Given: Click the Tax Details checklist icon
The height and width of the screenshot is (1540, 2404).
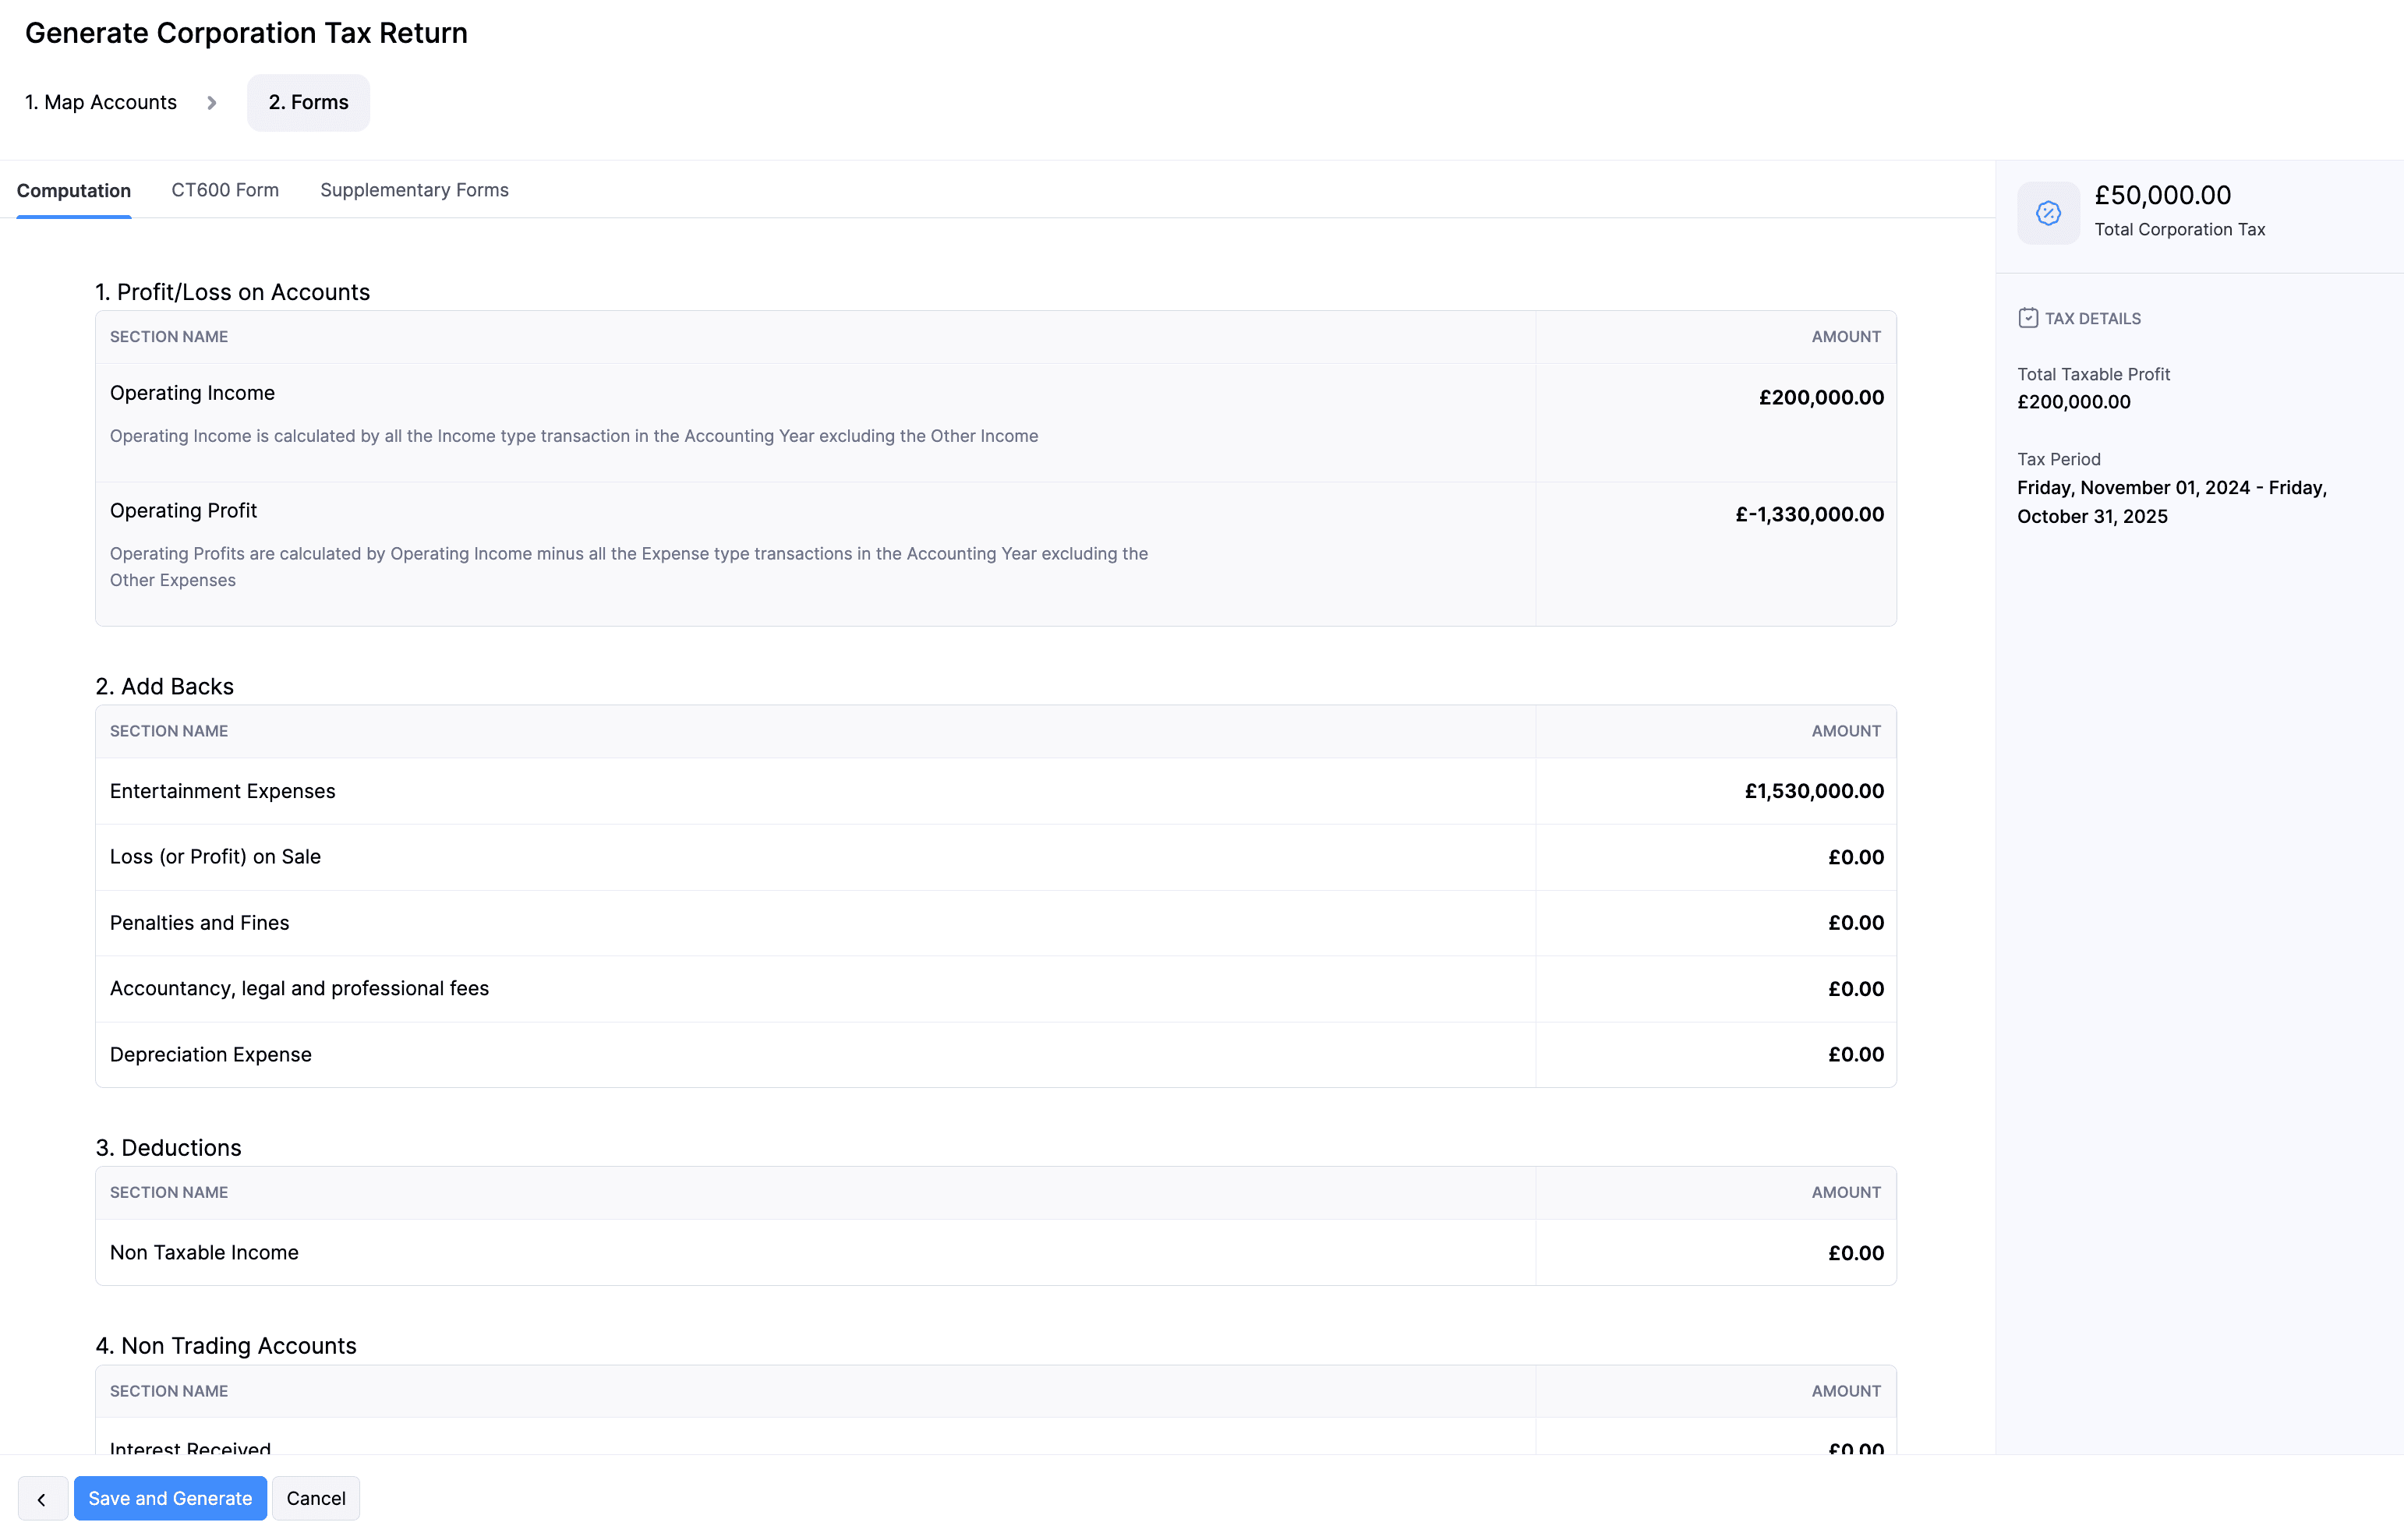Looking at the screenshot, I should pos(2027,318).
